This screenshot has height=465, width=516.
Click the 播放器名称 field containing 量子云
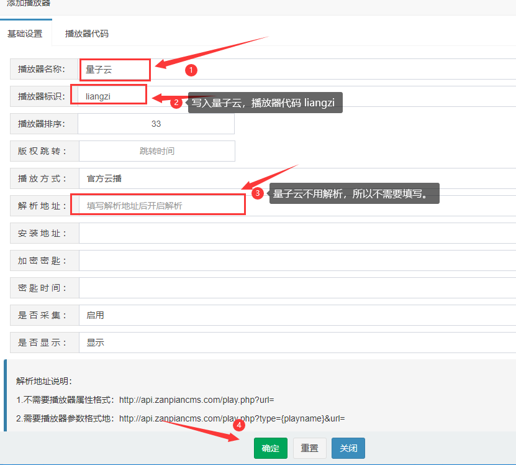(115, 70)
